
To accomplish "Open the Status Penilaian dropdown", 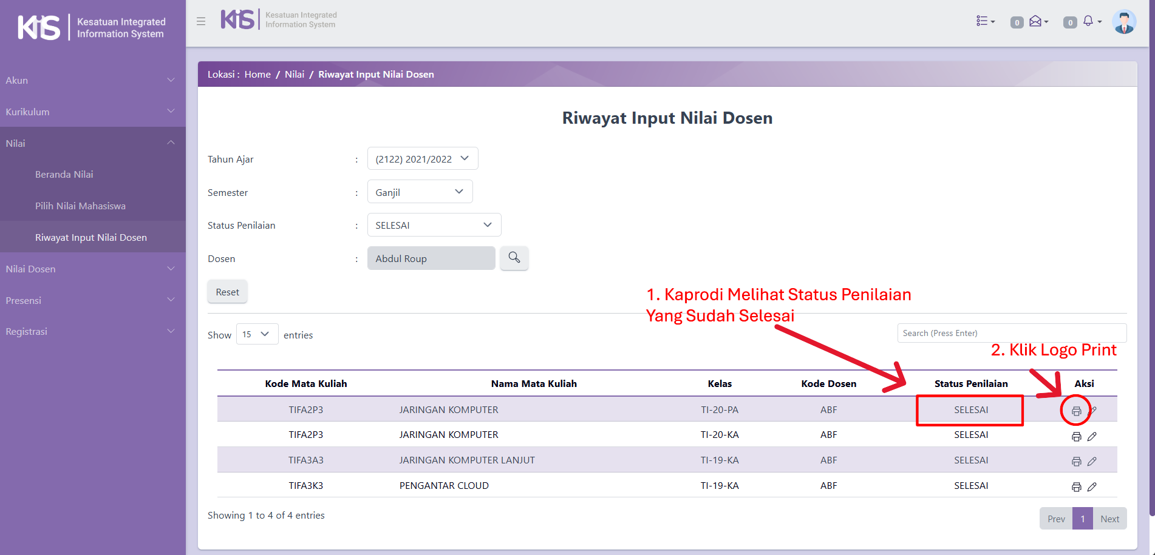I will click(x=434, y=225).
